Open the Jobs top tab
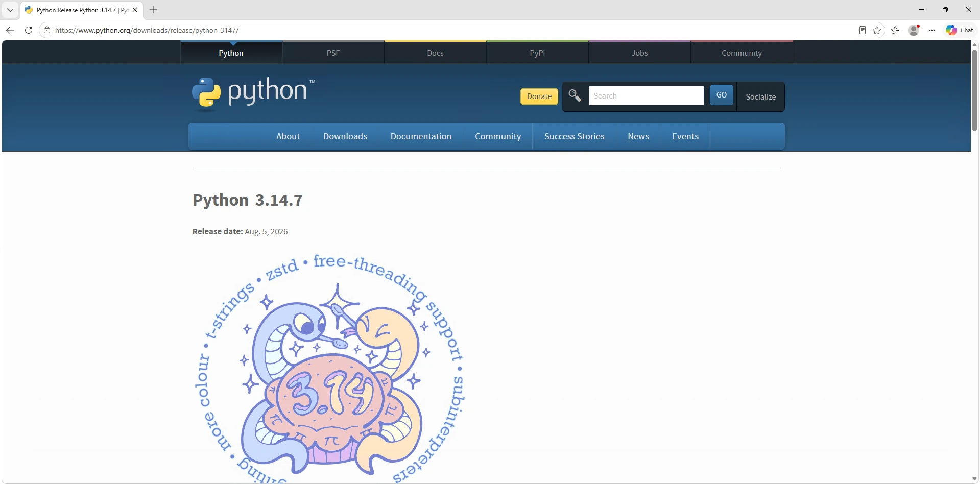980x484 pixels. coord(640,53)
